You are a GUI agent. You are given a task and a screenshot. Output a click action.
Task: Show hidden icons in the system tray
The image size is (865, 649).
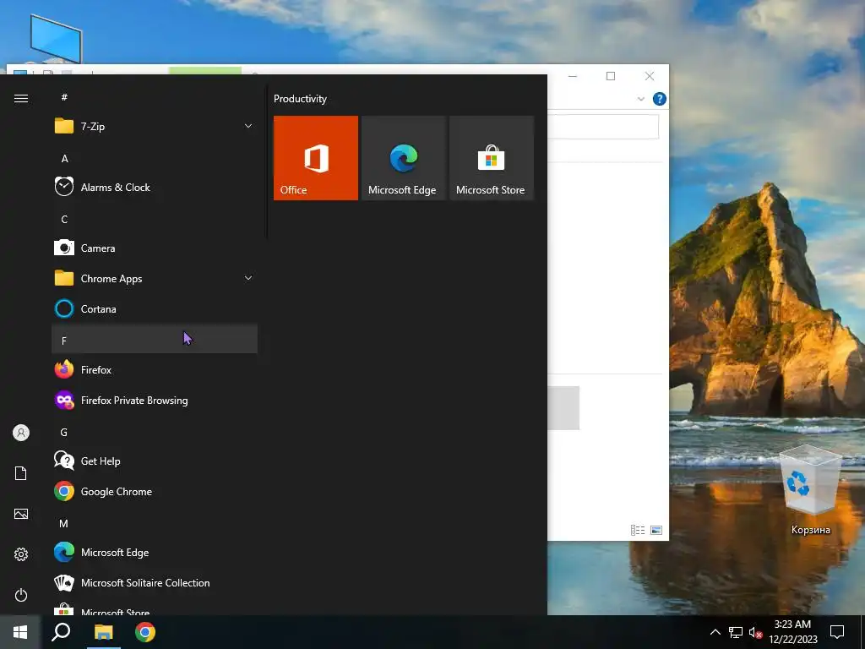(715, 632)
